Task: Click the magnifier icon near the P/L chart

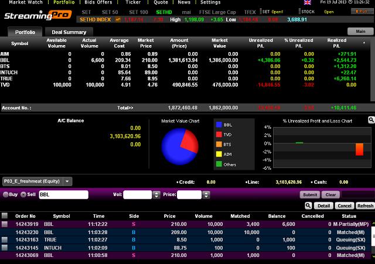Action: pos(371,120)
